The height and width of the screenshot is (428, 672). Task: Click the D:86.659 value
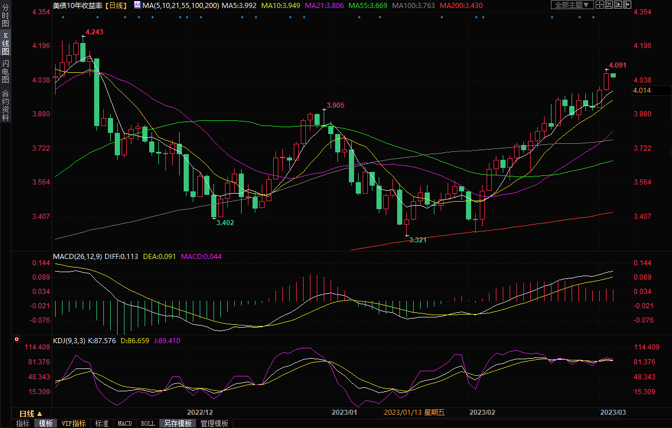coord(135,341)
